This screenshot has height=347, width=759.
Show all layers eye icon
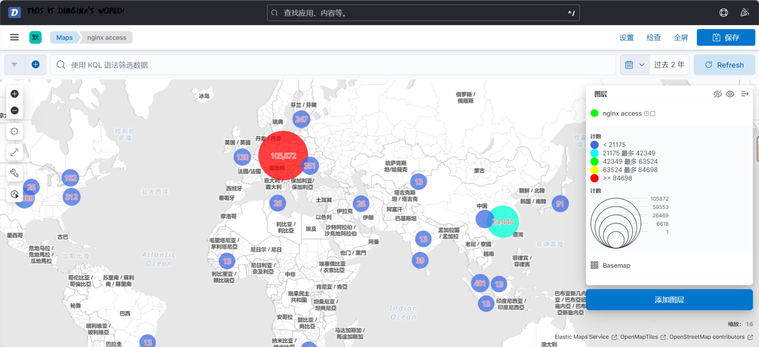pos(730,94)
